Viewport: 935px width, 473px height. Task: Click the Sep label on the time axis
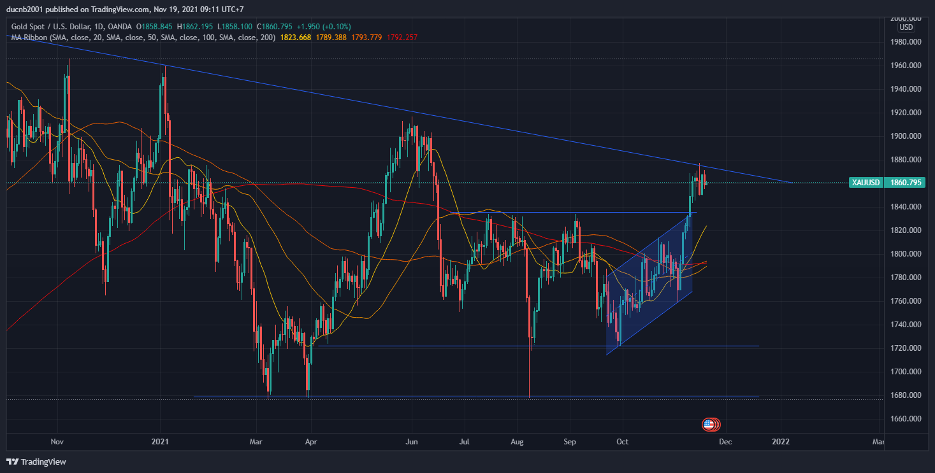pyautogui.click(x=570, y=441)
